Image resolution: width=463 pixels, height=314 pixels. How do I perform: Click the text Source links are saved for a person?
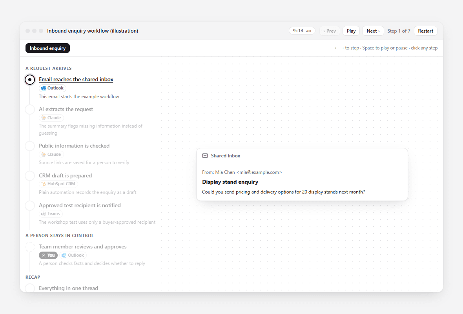pos(84,162)
